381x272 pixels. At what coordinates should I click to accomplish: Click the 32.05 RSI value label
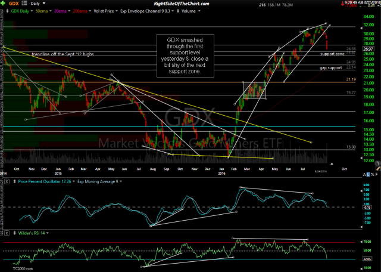tap(367, 259)
